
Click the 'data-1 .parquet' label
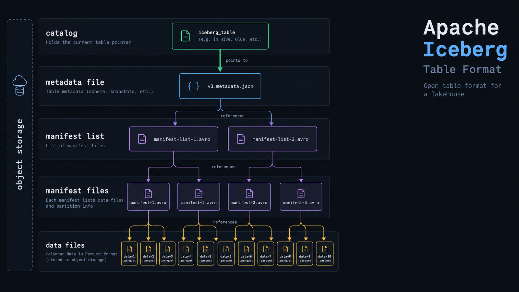pyautogui.click(x=129, y=259)
